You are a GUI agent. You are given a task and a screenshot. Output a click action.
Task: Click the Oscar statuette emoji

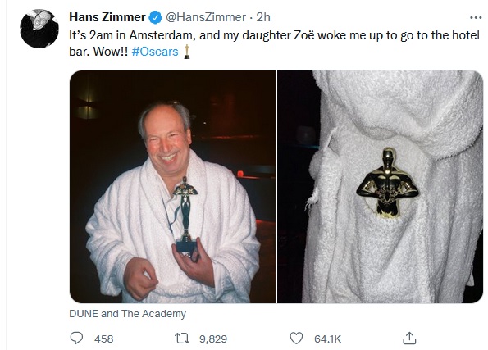point(186,52)
